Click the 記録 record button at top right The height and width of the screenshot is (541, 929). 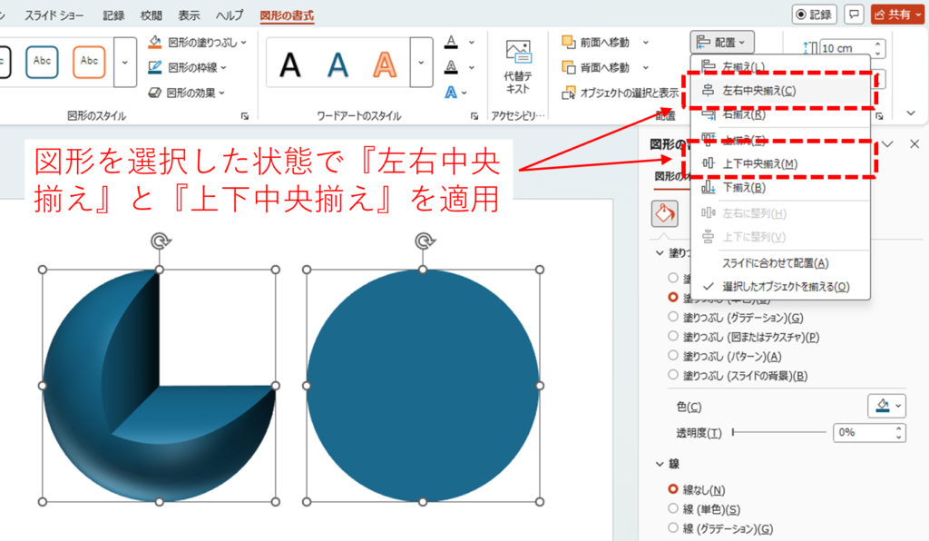pyautogui.click(x=814, y=15)
